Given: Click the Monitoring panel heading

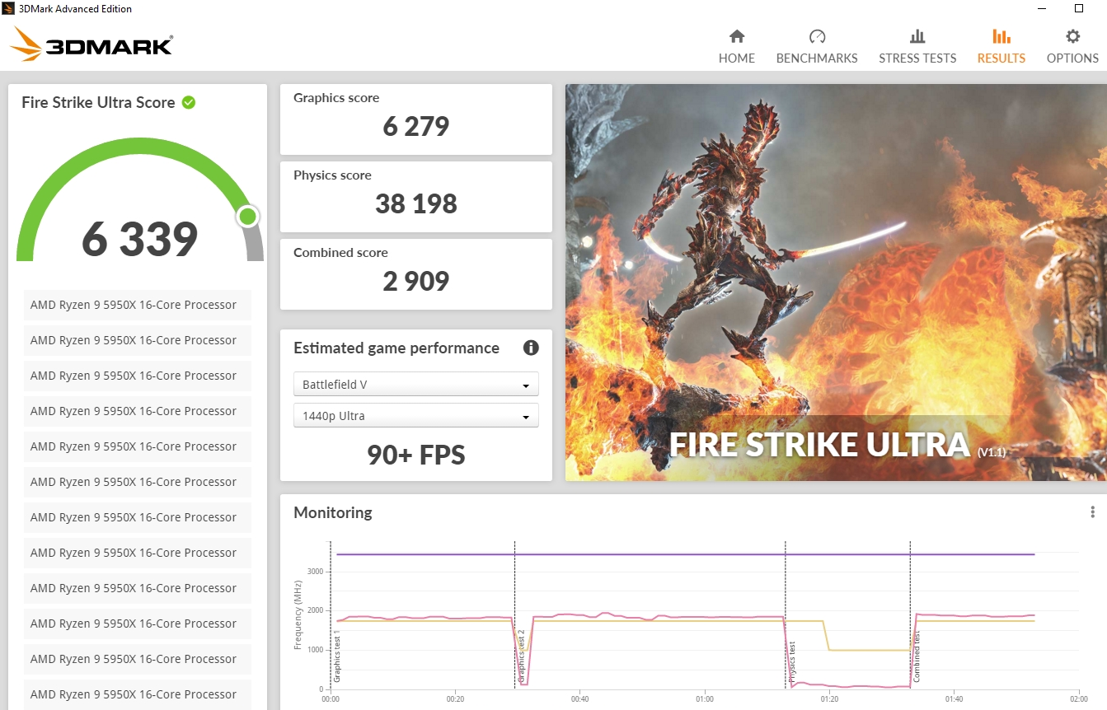Looking at the screenshot, I should point(333,512).
